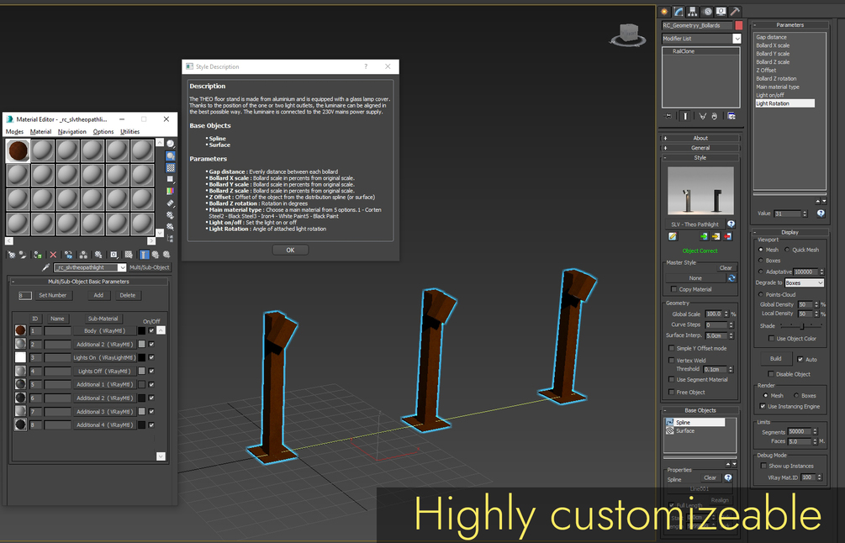Click red X Reset Map icon
This screenshot has width=845, height=543.
coord(53,255)
